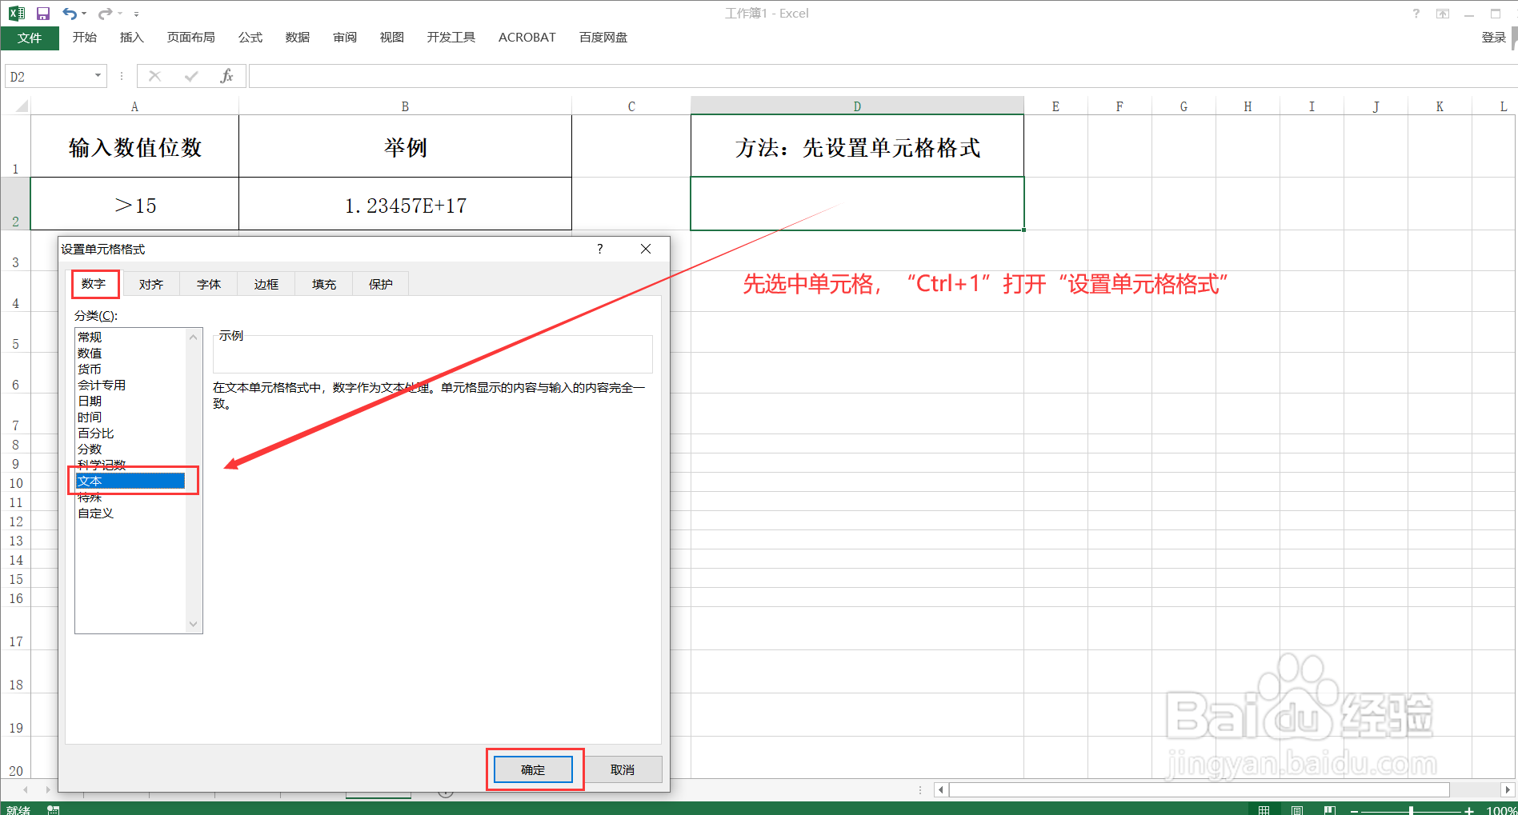Click the Excel Help question mark icon
Screen dimensions: 1518x815
pos(1416,14)
